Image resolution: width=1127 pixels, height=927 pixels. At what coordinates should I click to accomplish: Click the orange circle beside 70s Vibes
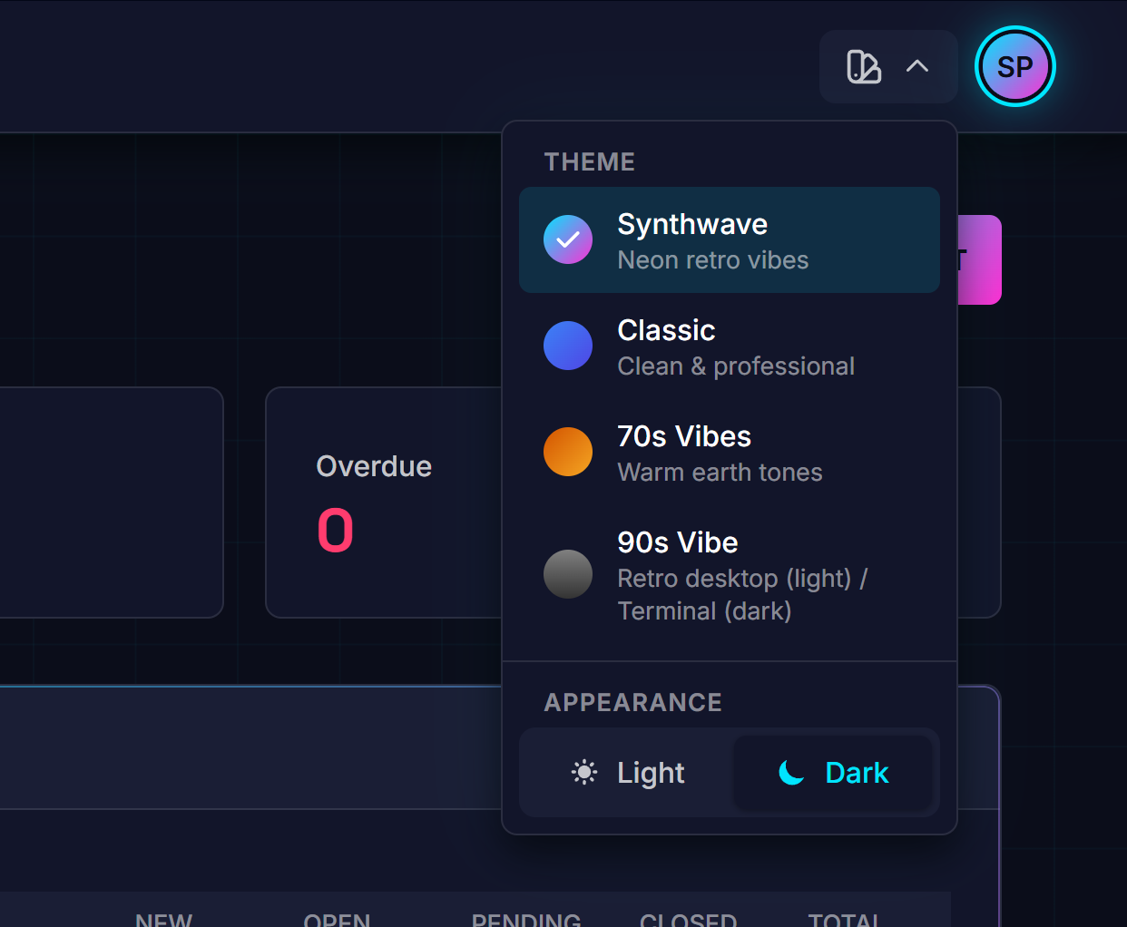568,452
